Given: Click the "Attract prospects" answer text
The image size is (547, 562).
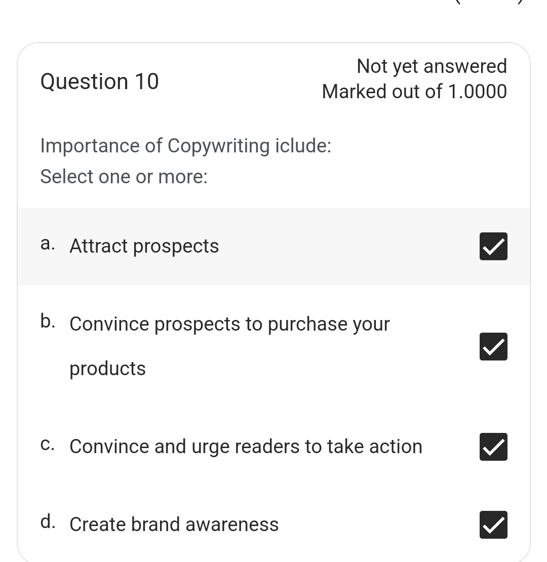Looking at the screenshot, I should (144, 247).
